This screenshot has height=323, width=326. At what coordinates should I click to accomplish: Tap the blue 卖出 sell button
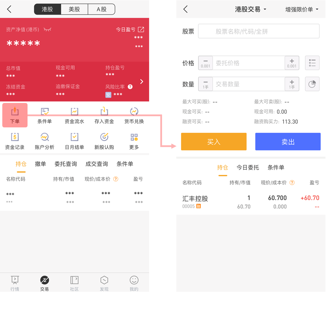pyautogui.click(x=288, y=142)
